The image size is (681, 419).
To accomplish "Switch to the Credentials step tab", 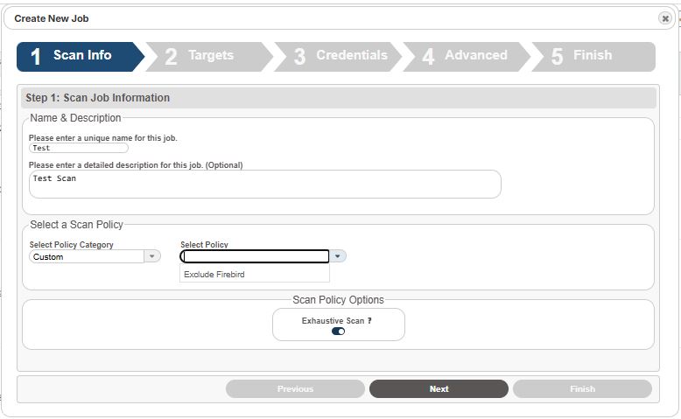I will tap(338, 57).
